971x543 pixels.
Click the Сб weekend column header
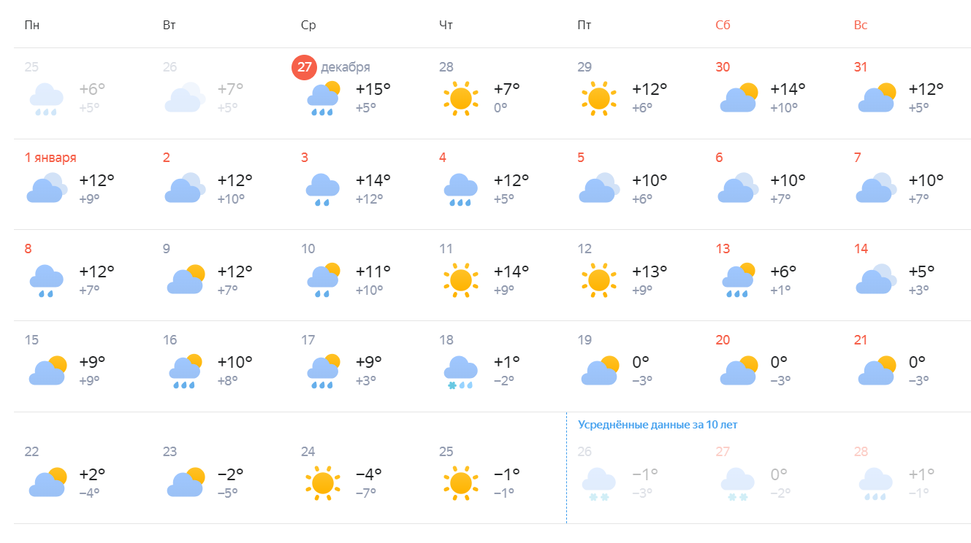point(723,25)
